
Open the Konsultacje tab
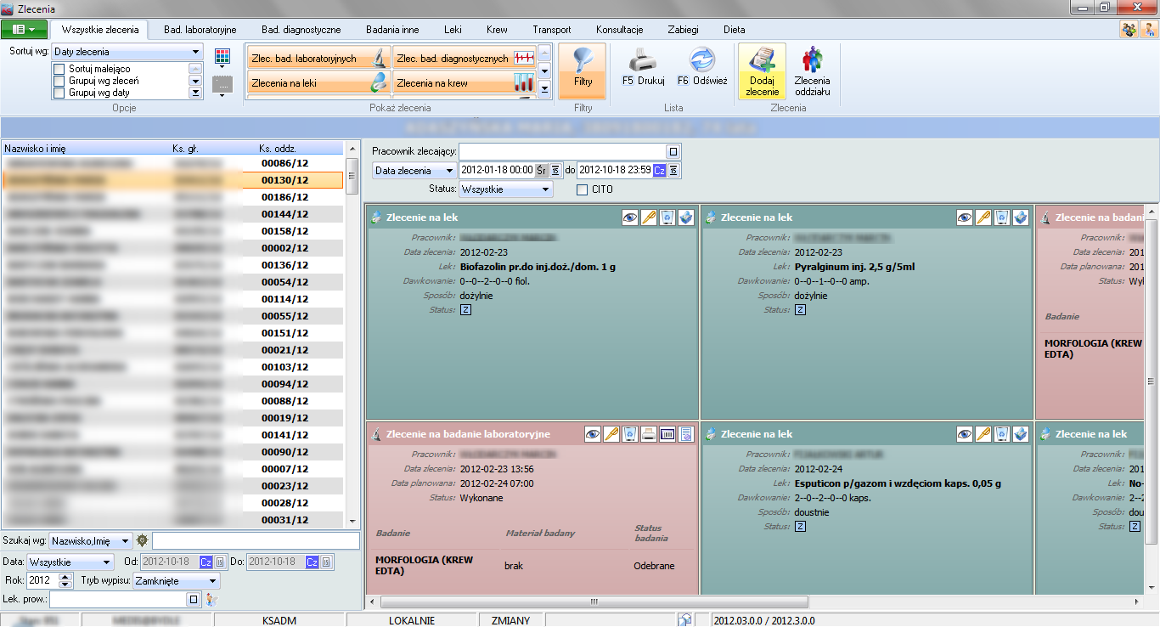pos(619,30)
